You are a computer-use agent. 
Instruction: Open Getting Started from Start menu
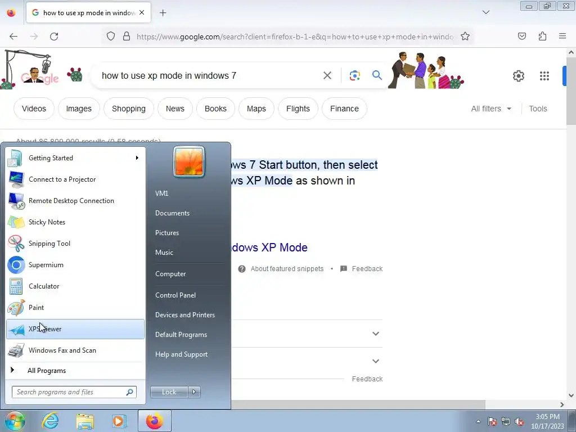(x=75, y=158)
